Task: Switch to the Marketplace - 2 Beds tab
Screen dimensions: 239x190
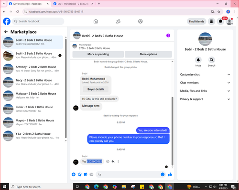Action: click(x=73, y=4)
